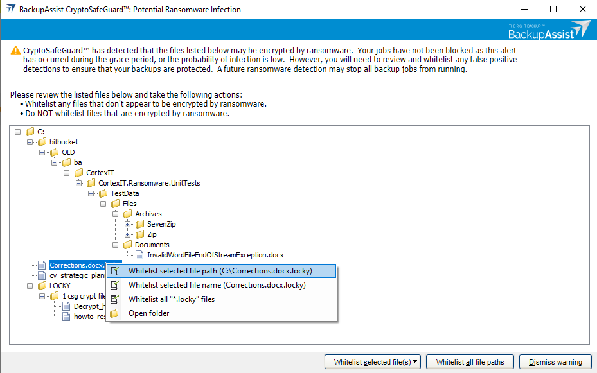The width and height of the screenshot is (597, 373).
Task: Click the highlighted 'Corrections.docx' tree entry
Action: click(x=77, y=265)
